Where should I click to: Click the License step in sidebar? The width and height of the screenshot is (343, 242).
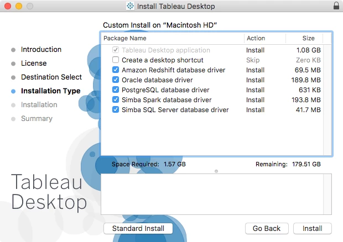click(x=34, y=63)
